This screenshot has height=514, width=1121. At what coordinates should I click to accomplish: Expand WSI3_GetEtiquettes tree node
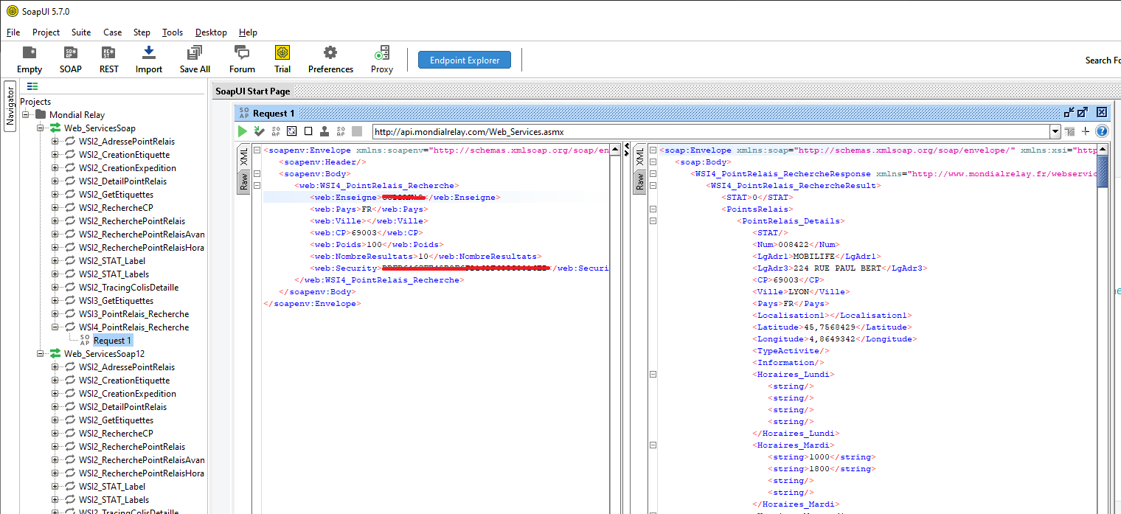[x=55, y=301]
